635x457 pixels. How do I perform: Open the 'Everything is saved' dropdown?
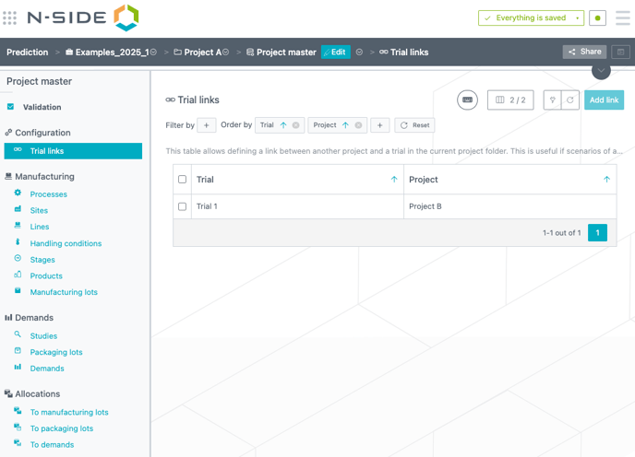[578, 18]
